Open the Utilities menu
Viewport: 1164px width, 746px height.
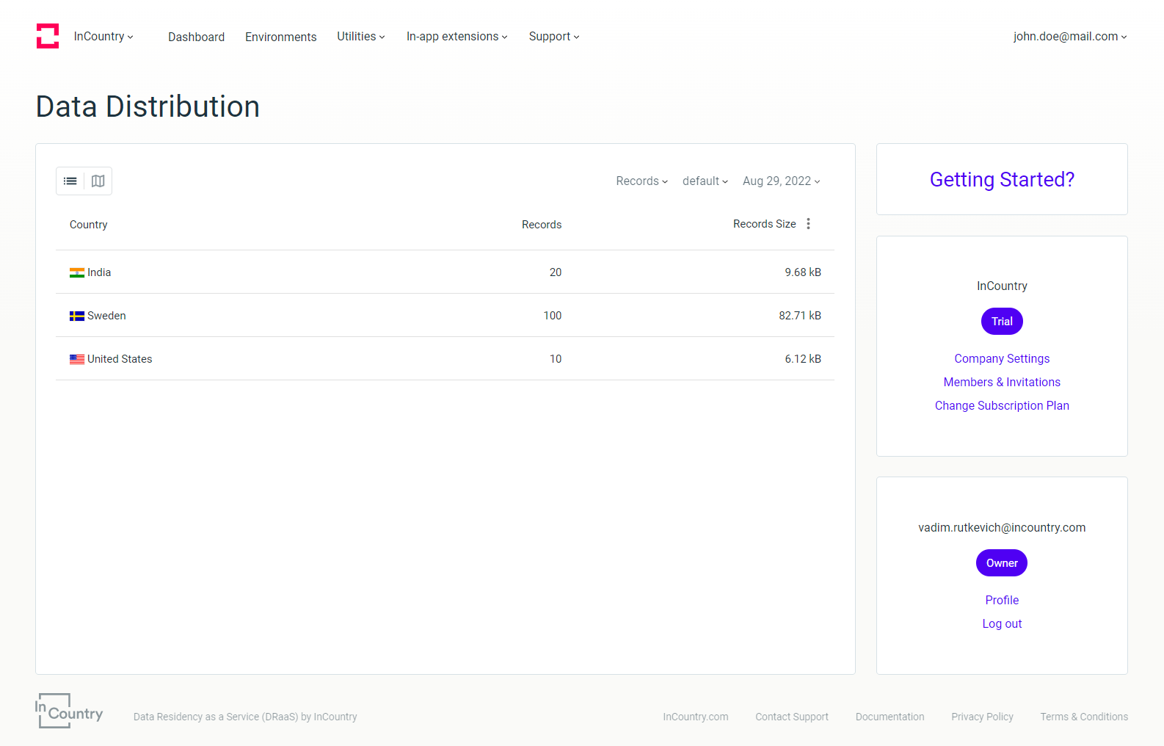360,37
